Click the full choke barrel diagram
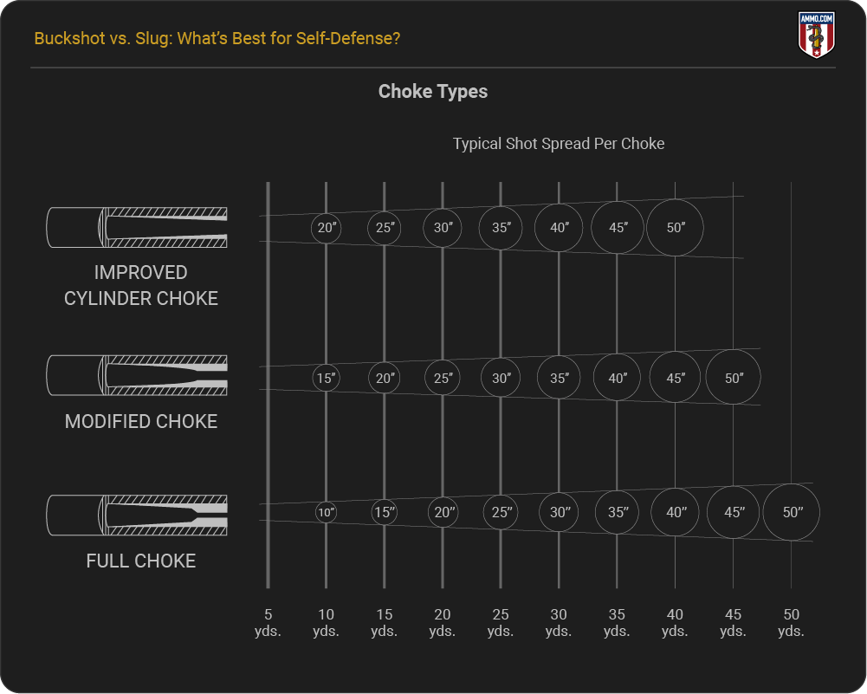 point(137,515)
